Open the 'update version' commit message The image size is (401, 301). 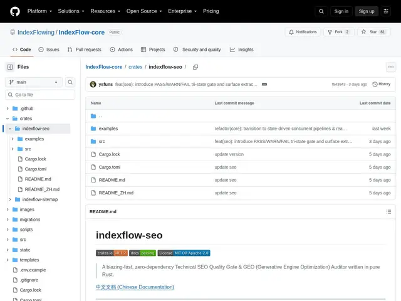(x=229, y=154)
